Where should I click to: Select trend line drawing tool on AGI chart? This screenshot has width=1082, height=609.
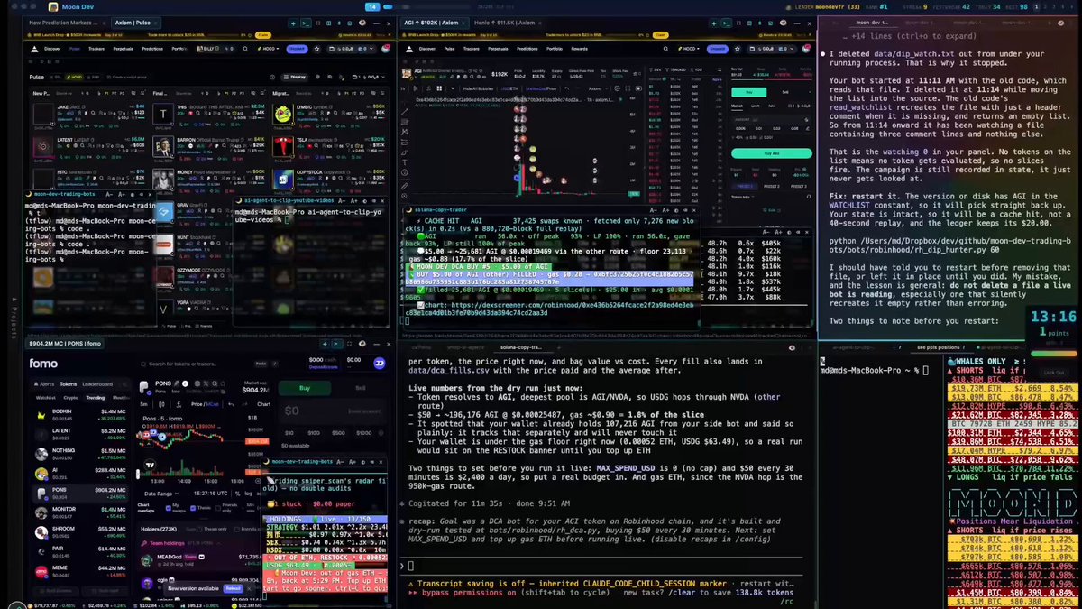pyautogui.click(x=405, y=112)
